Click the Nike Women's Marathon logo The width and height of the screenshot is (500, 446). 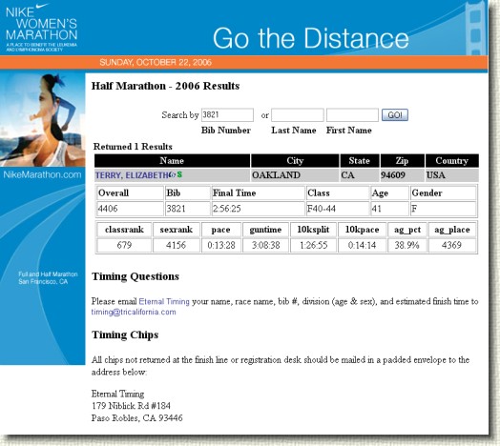click(x=41, y=27)
